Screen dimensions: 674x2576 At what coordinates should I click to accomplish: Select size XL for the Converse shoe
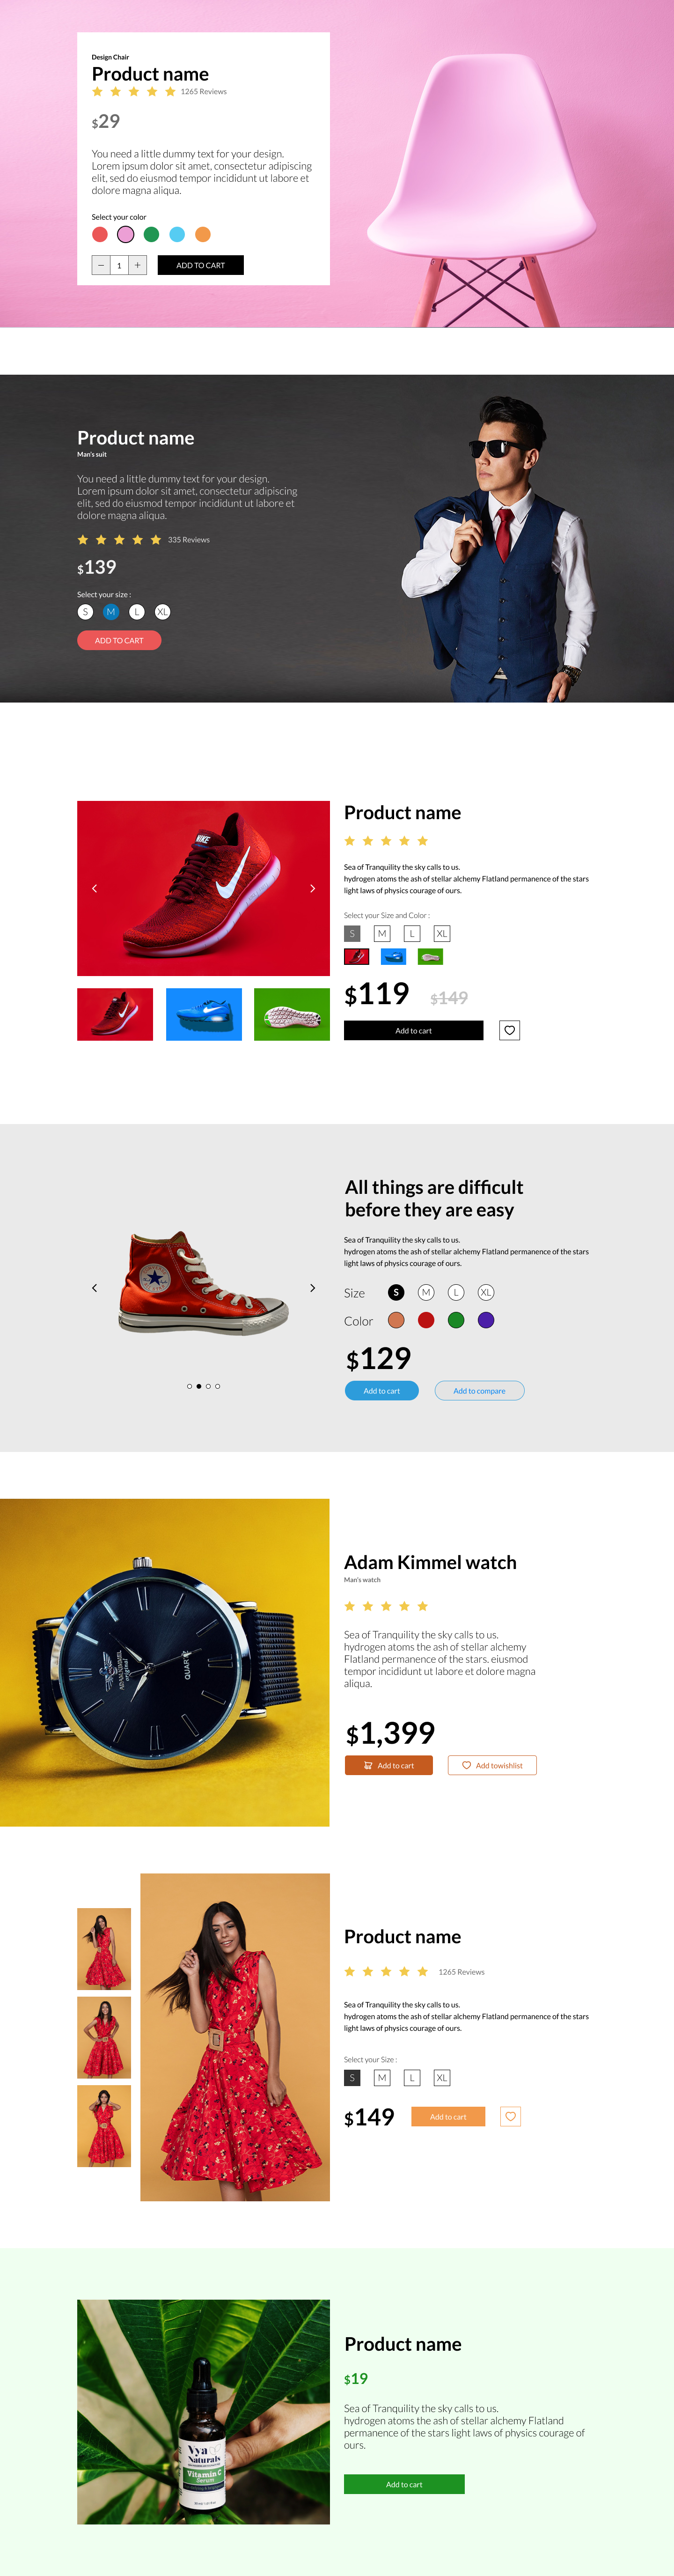[x=486, y=1292]
